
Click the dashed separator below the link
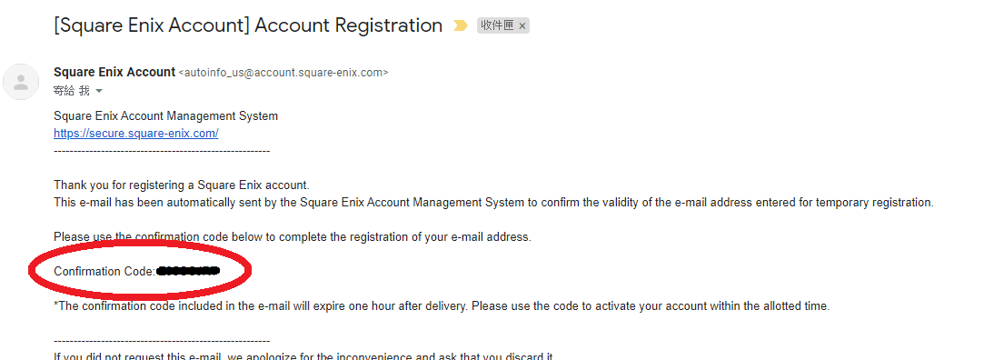(x=162, y=151)
